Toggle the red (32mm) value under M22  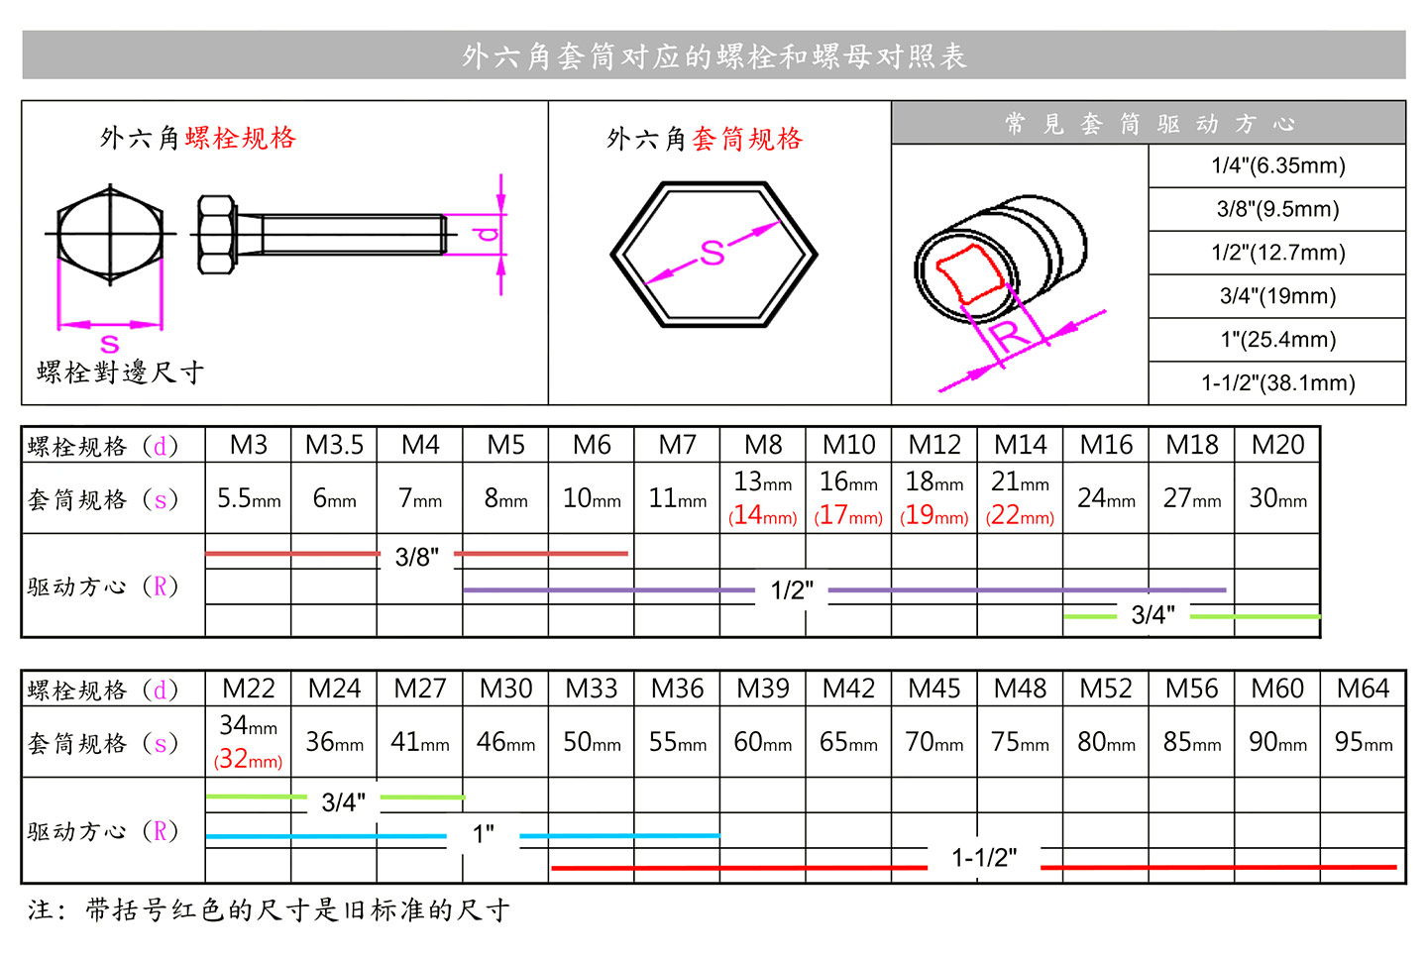(x=246, y=759)
